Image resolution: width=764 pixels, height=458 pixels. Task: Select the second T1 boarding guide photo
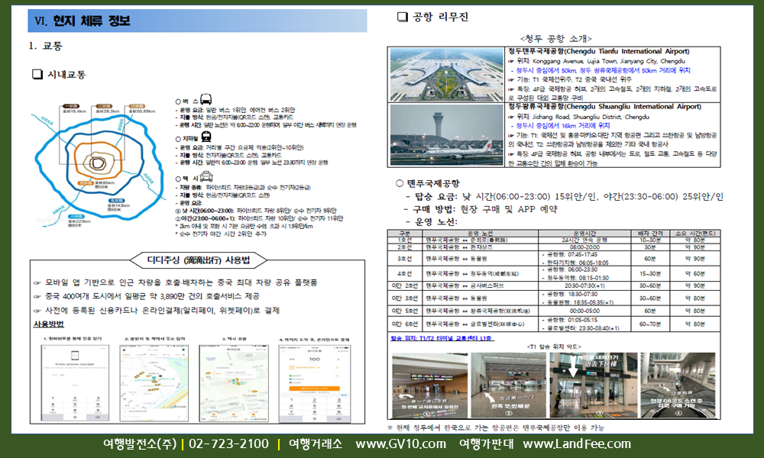509,385
